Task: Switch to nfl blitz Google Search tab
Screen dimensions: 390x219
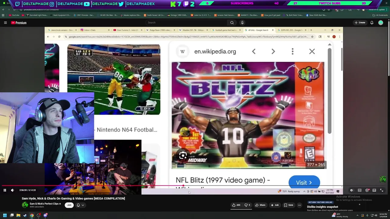Action: tap(258, 30)
